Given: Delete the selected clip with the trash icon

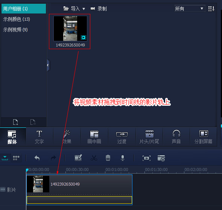Looking at the screenshot, I should (x=108, y=158).
